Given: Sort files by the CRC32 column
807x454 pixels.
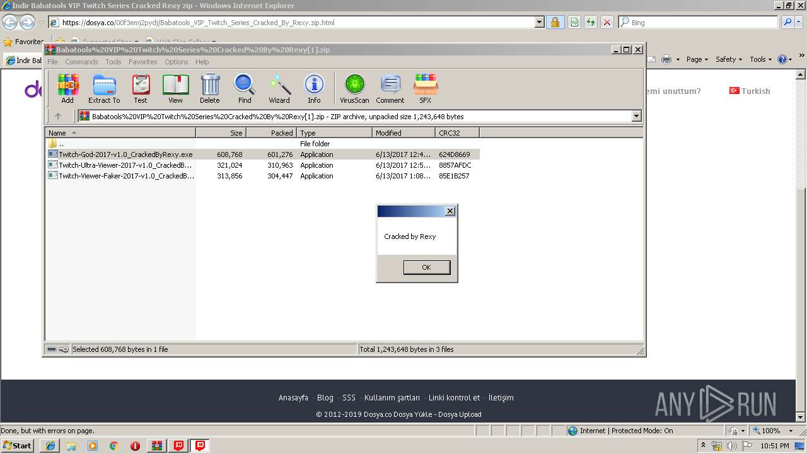Looking at the screenshot, I should coord(457,133).
